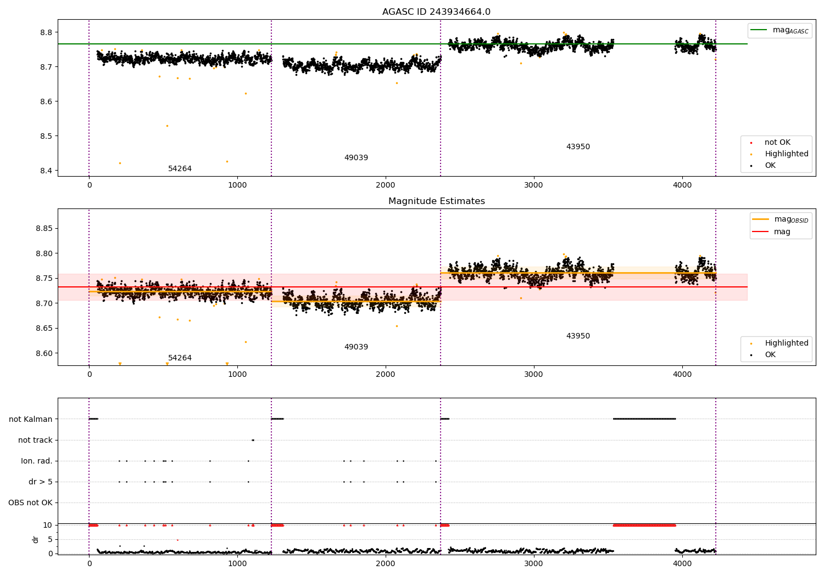Screen dimensions: 824x576
Task: Click the orange outlier point near 8.42 in top plot
Action: click(x=120, y=163)
